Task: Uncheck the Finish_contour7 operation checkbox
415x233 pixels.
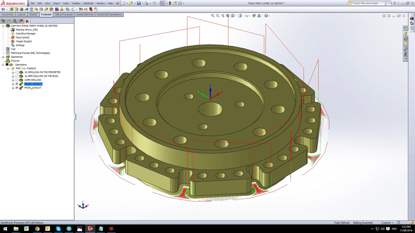Action: tap(17, 87)
